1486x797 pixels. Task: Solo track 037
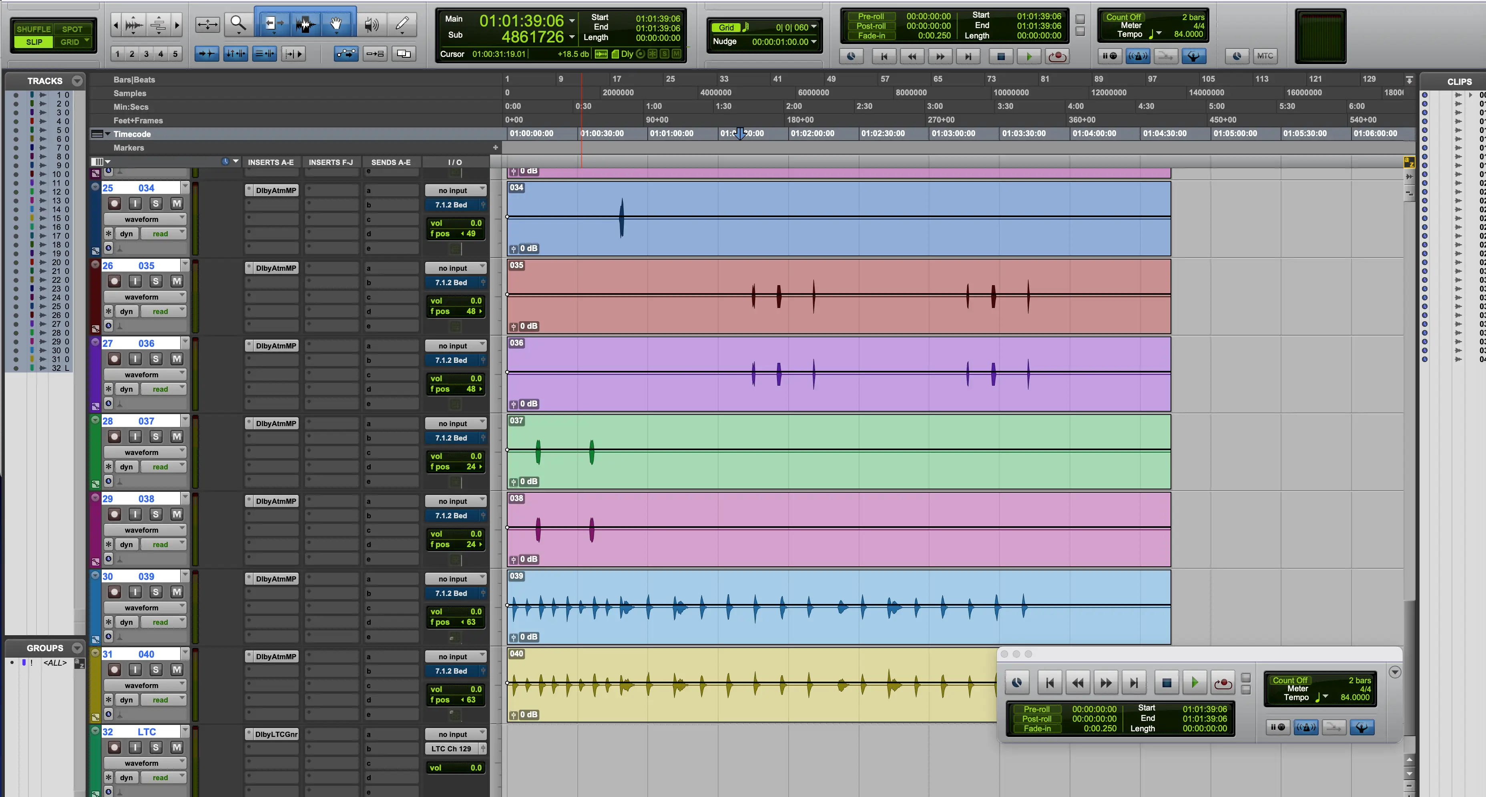[156, 436]
